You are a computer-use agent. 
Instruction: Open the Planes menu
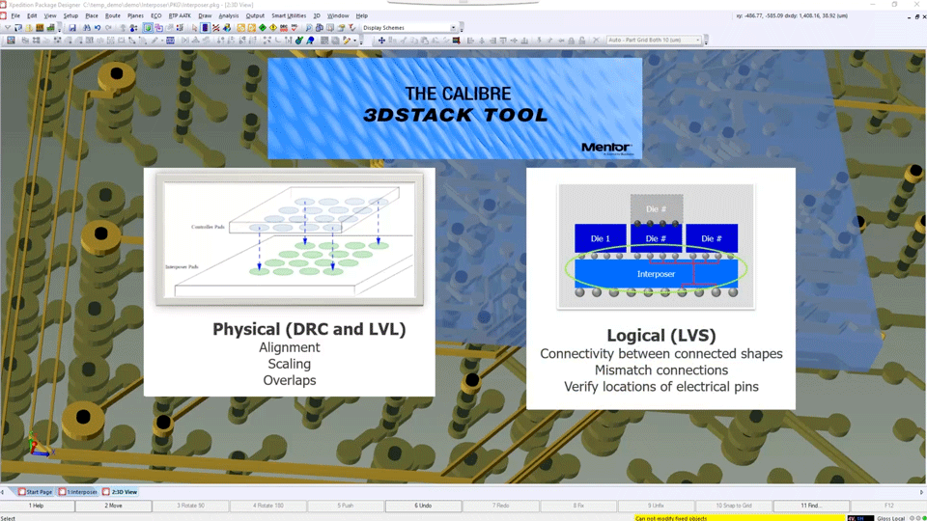coord(135,16)
